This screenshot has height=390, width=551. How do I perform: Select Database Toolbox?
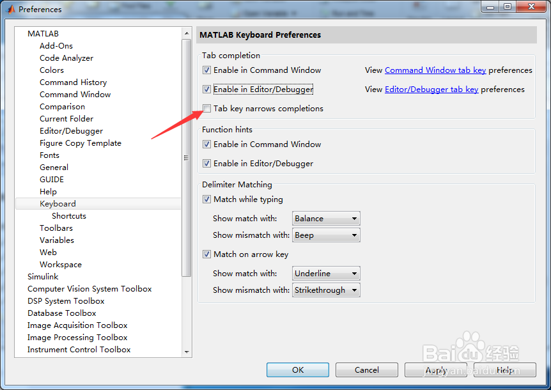[62, 313]
